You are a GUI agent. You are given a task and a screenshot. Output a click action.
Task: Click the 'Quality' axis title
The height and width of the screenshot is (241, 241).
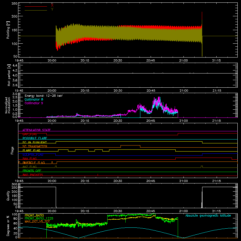(8, 196)
